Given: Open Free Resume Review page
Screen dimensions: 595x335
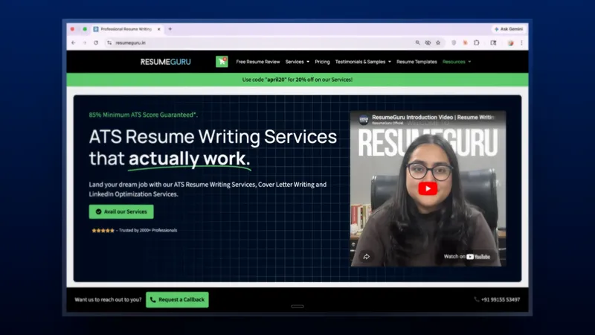Looking at the screenshot, I should click(x=257, y=62).
